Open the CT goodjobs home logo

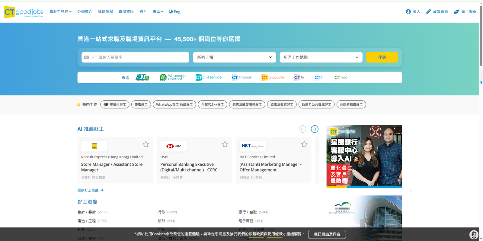click(x=24, y=12)
